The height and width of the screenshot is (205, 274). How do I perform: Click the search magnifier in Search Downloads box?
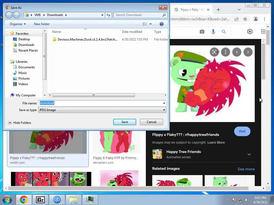tap(164, 15)
